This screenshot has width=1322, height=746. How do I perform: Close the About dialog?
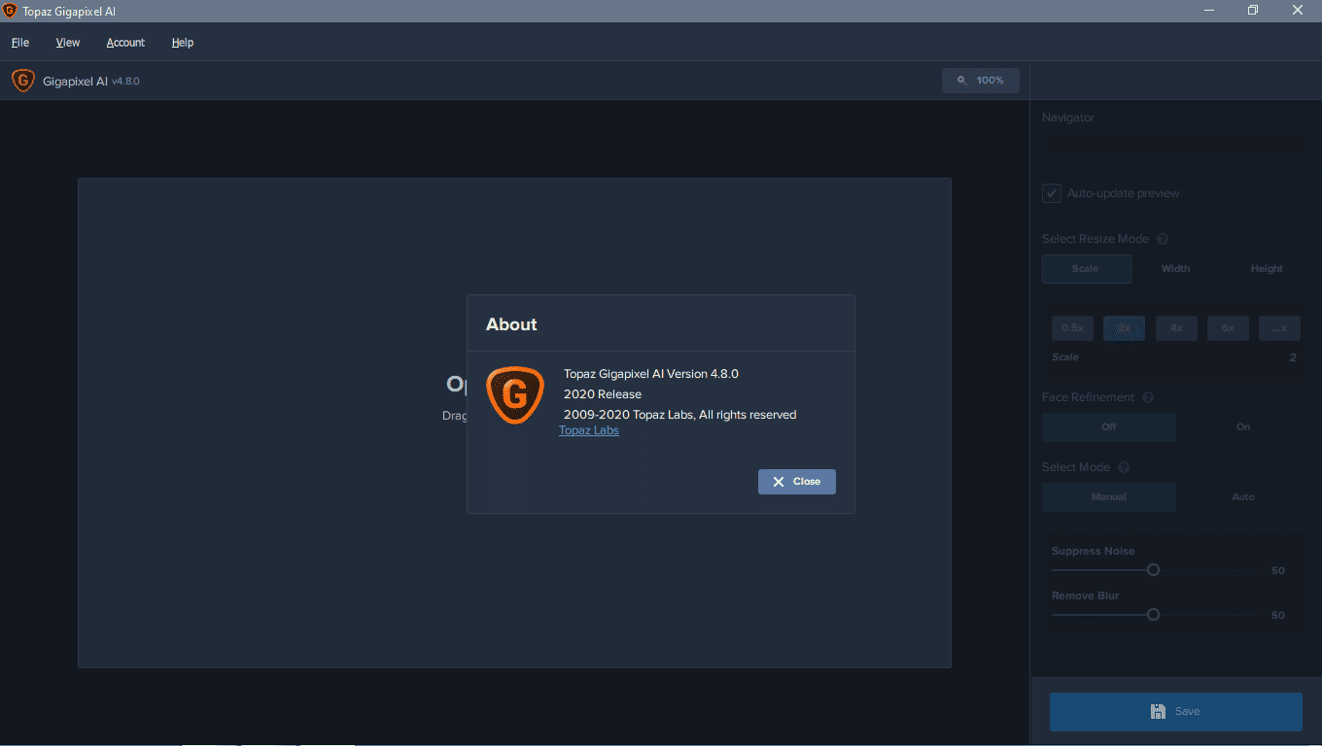click(796, 482)
